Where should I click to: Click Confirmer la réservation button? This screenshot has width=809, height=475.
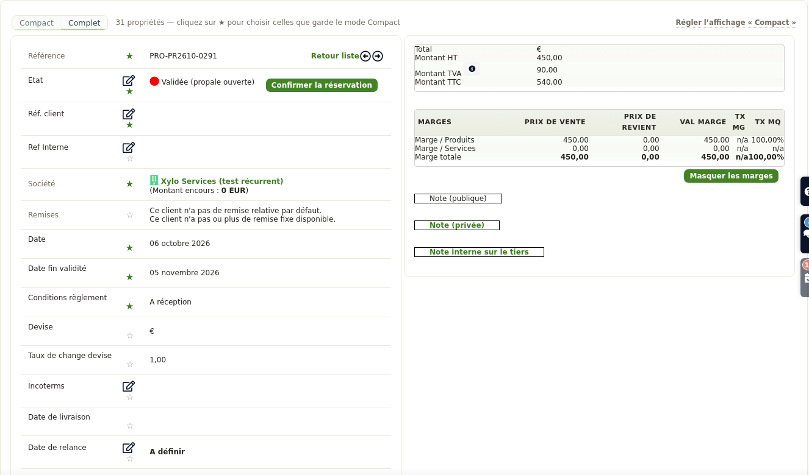pyautogui.click(x=322, y=85)
